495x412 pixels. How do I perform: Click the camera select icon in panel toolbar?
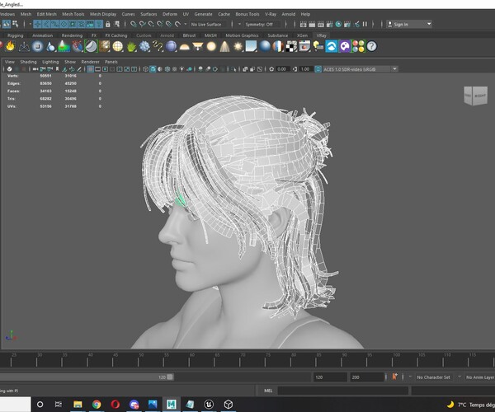(x=35, y=69)
